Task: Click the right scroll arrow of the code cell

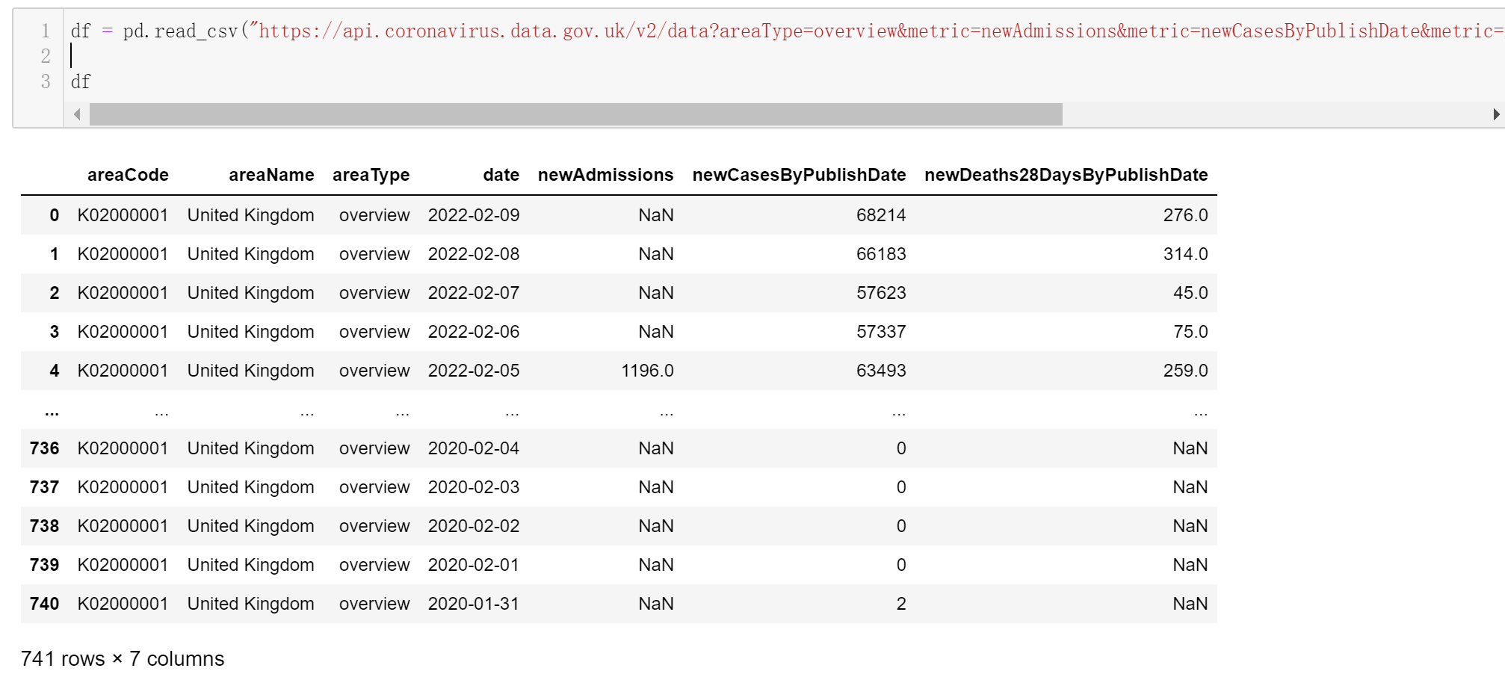Action: tap(1497, 114)
